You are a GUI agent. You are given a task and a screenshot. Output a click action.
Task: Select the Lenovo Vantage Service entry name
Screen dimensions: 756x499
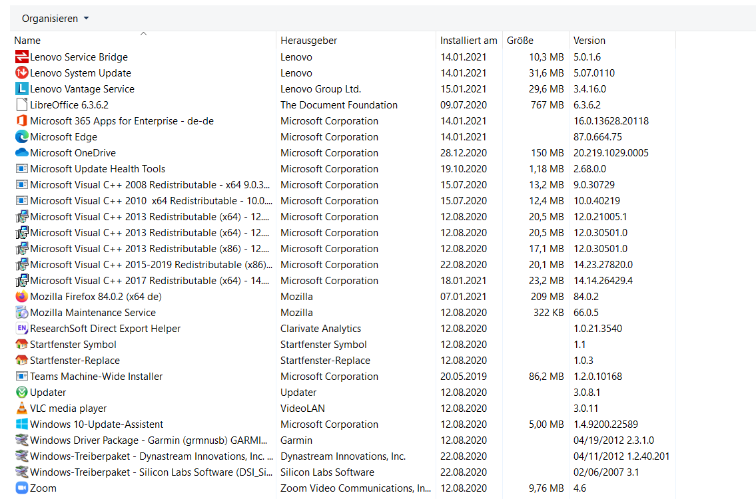click(x=82, y=88)
